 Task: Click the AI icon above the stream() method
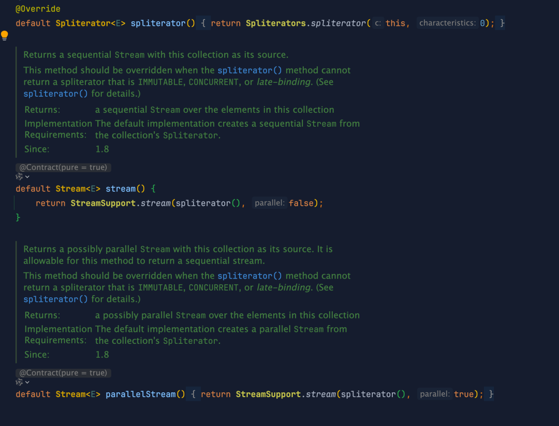click(19, 177)
